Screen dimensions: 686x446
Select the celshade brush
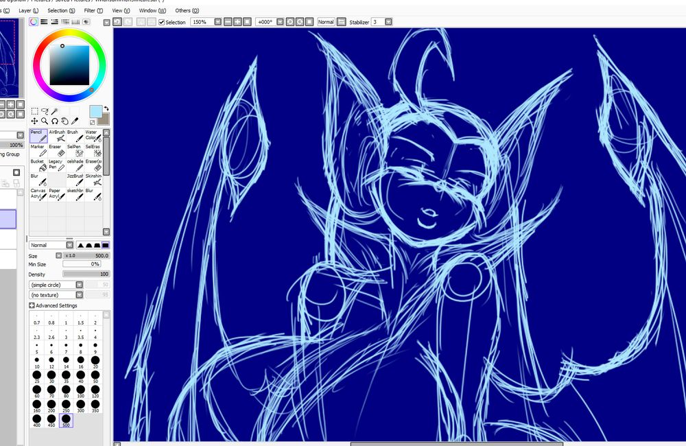tap(75, 165)
